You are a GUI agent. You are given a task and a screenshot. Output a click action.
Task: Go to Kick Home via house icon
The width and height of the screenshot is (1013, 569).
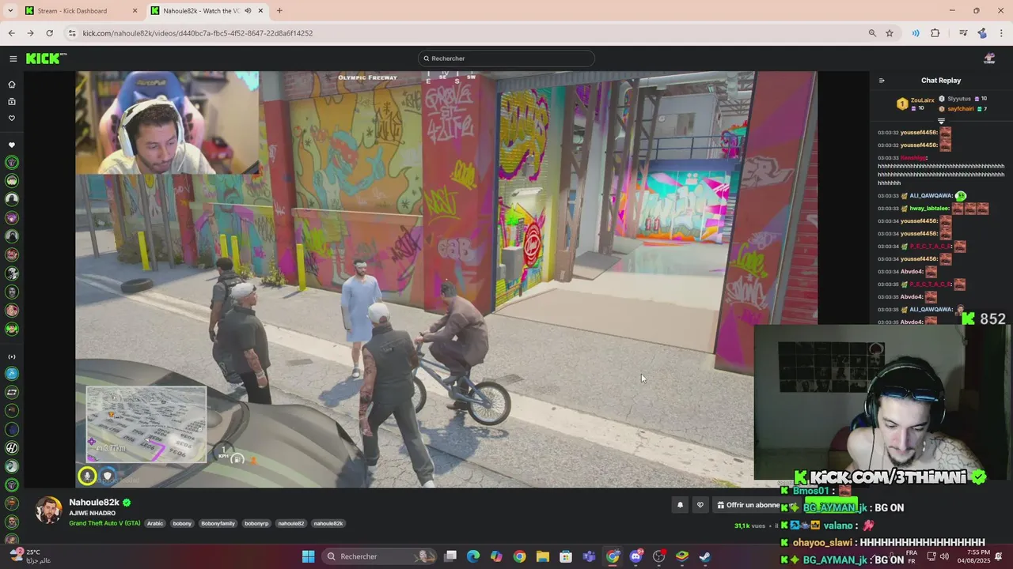tap(12, 85)
